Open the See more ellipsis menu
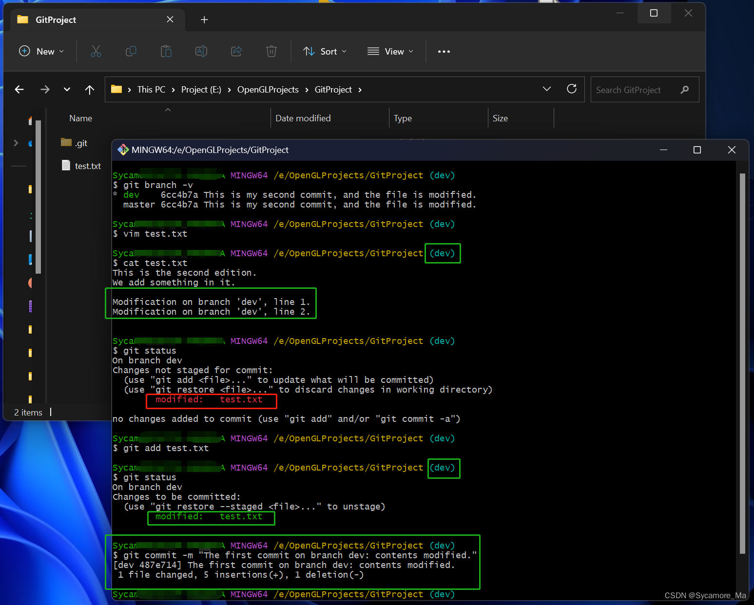 pyautogui.click(x=444, y=51)
